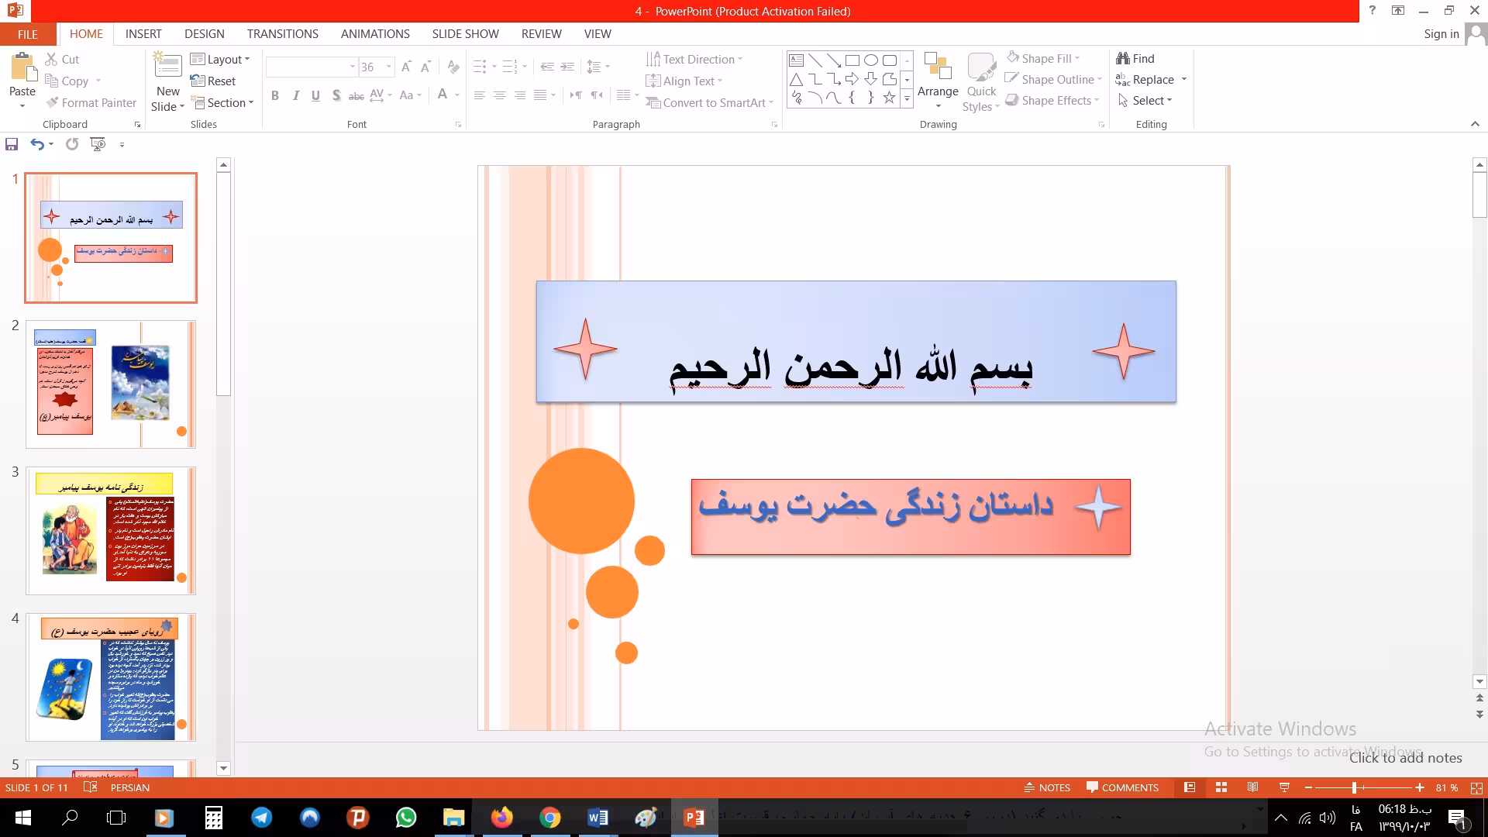Open the font size dropdown
The image size is (1488, 837).
pyautogui.click(x=389, y=67)
